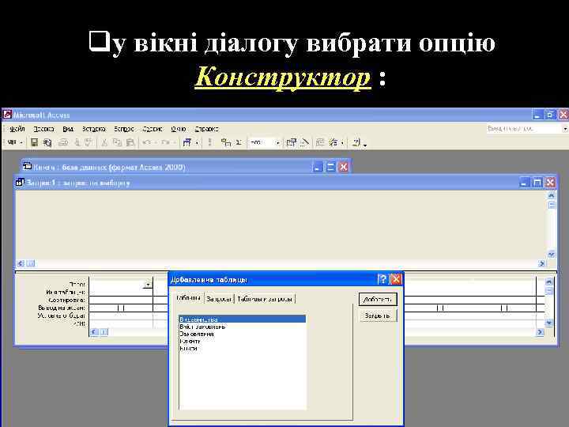Switch to the Запросы tab
569x427 pixels.
(x=219, y=299)
